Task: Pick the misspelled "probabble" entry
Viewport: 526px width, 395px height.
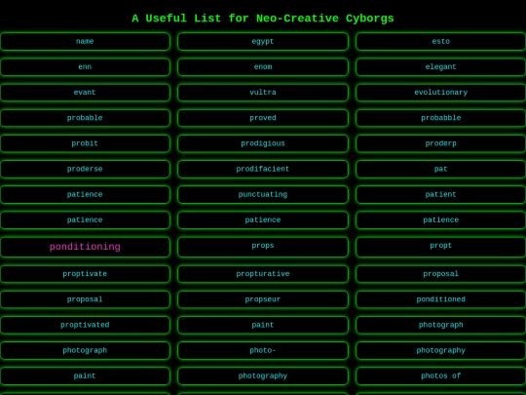Action: point(441,118)
